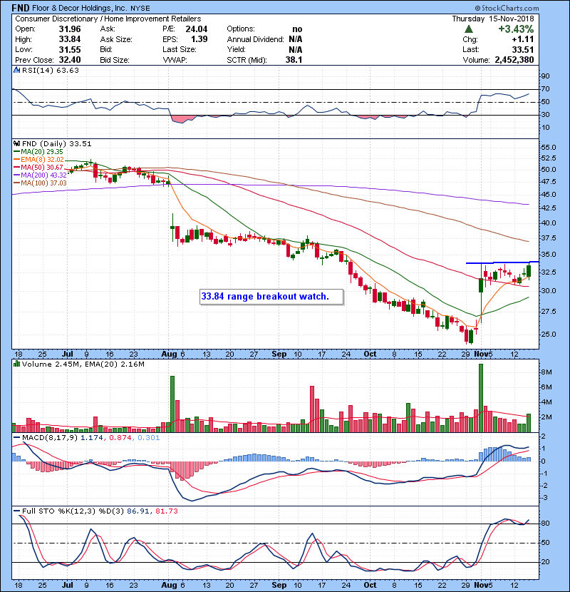
Task: Select the +3.43% percent change value
Action: [516, 29]
